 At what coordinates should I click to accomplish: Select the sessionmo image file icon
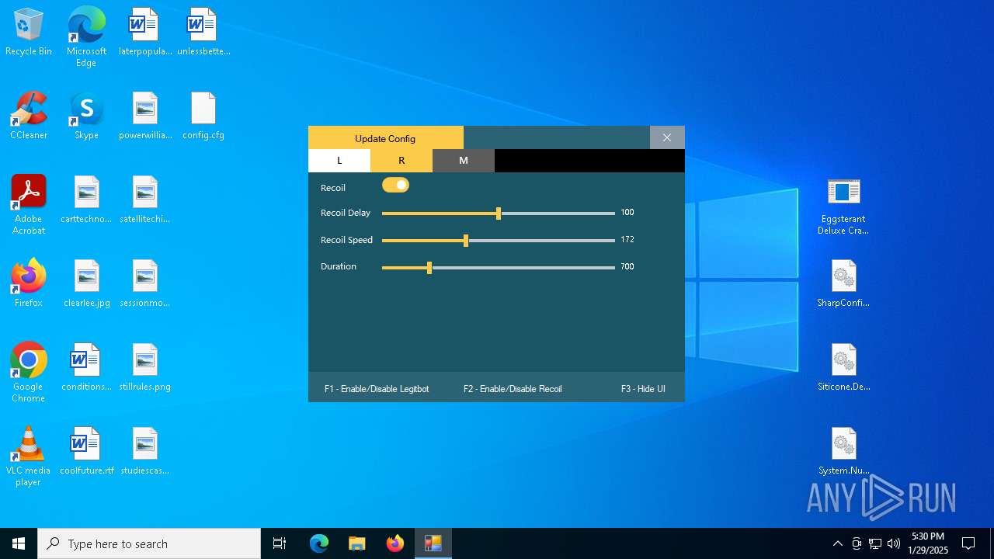click(x=145, y=284)
